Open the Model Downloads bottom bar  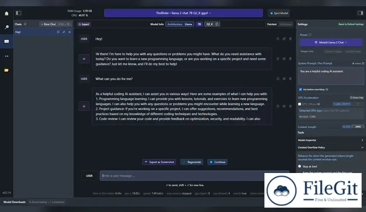point(14,202)
